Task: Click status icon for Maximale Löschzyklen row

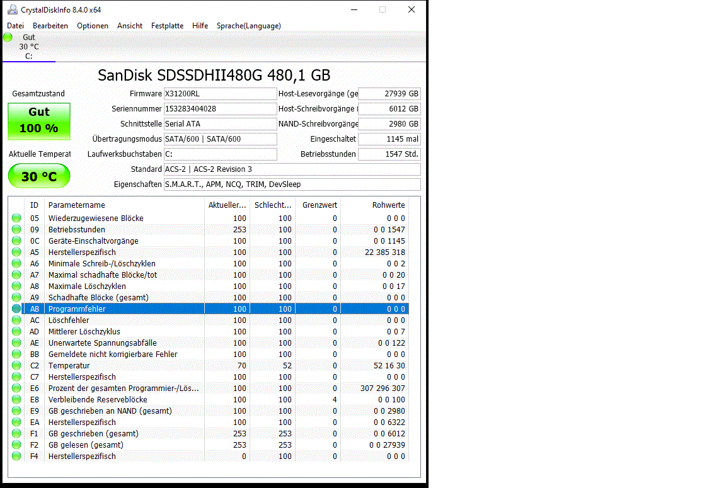Action: [x=16, y=286]
